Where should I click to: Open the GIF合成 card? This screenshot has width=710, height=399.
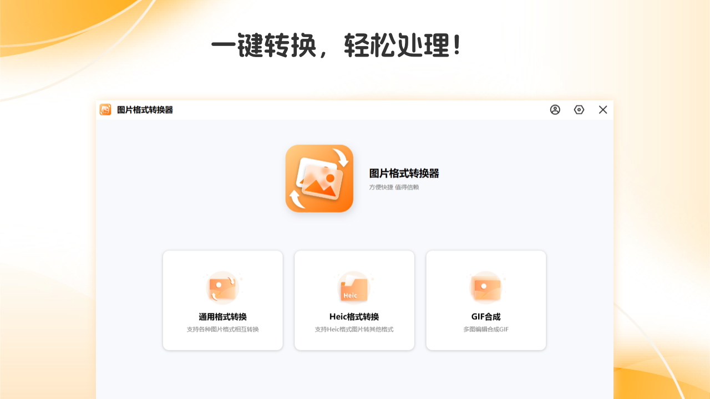click(486, 300)
